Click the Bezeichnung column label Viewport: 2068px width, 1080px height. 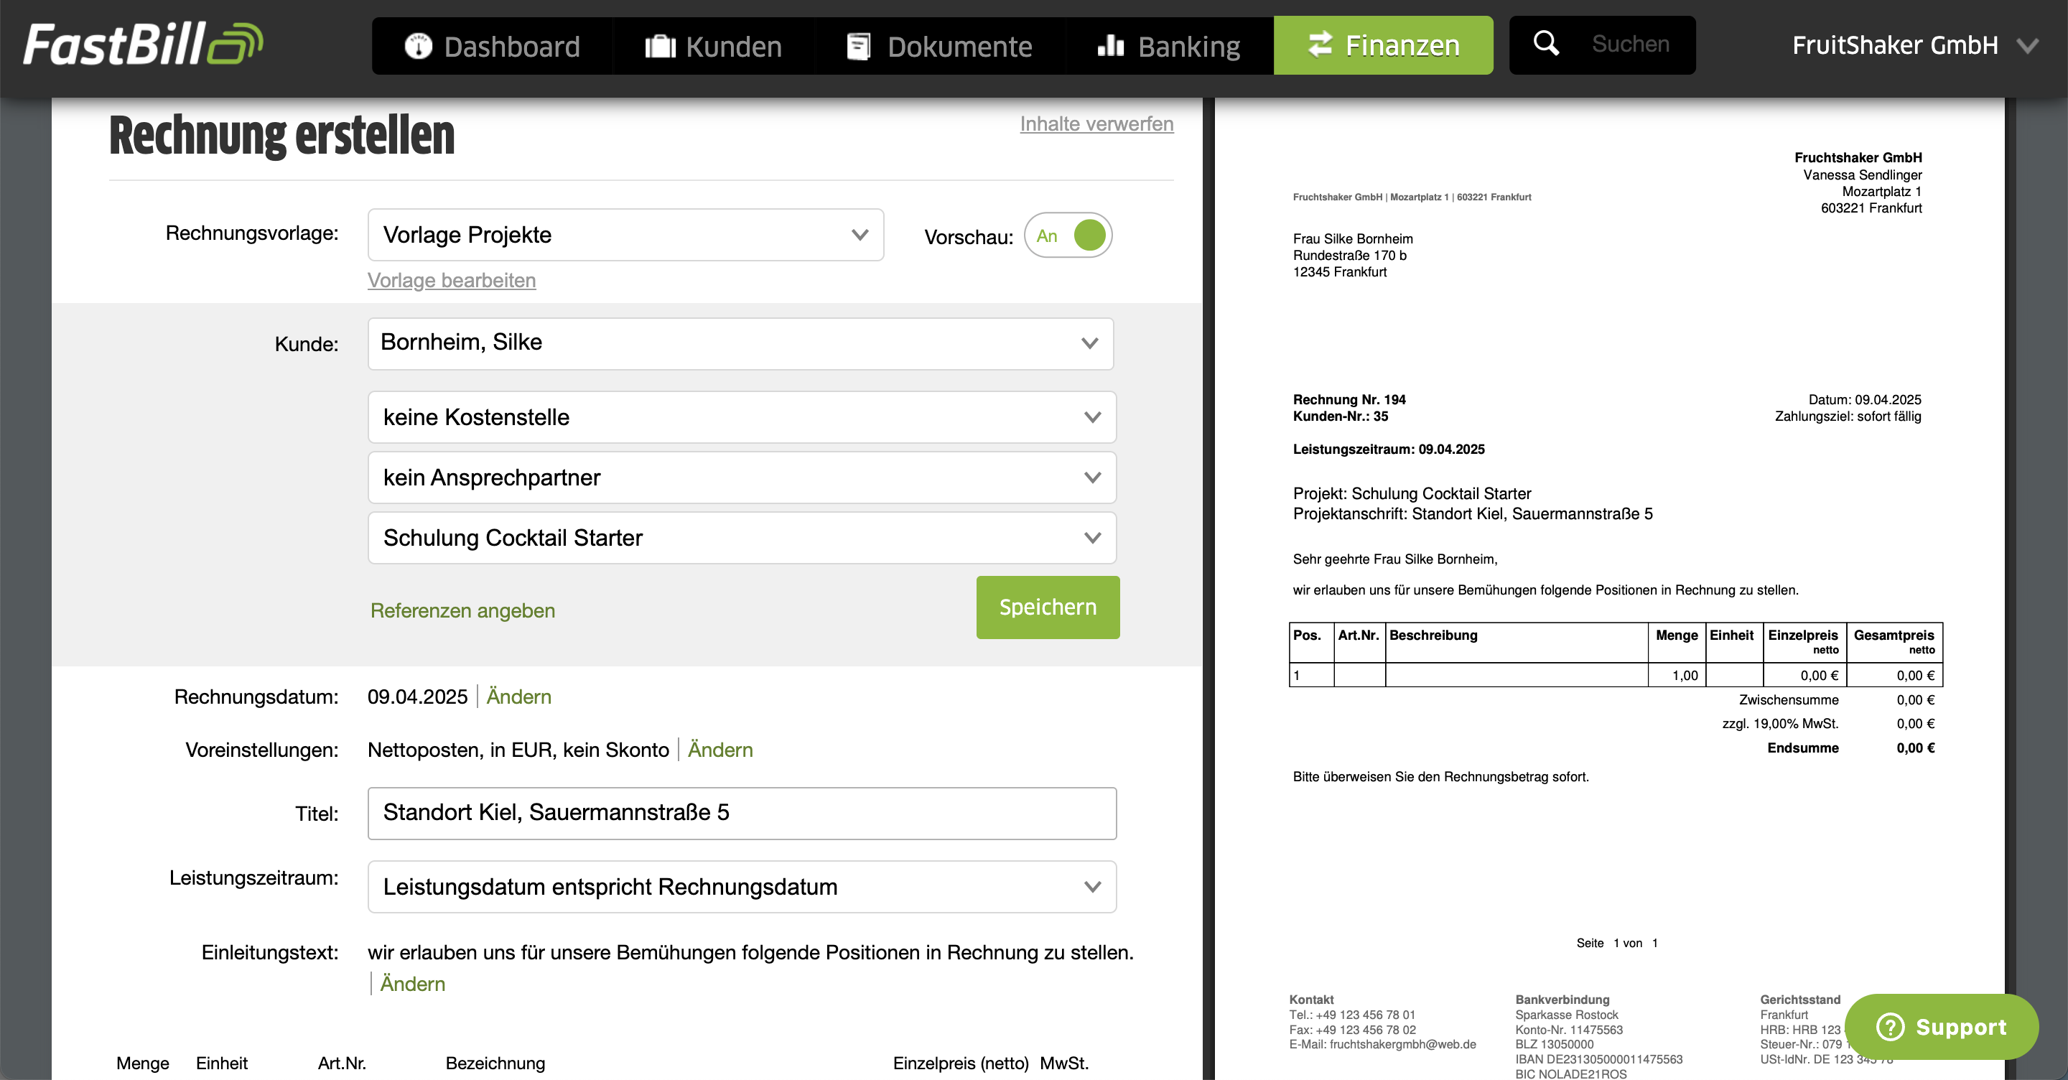click(495, 1063)
